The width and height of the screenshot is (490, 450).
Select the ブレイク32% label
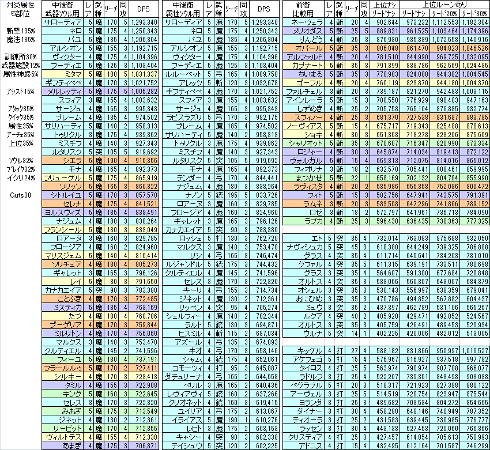click(x=21, y=169)
